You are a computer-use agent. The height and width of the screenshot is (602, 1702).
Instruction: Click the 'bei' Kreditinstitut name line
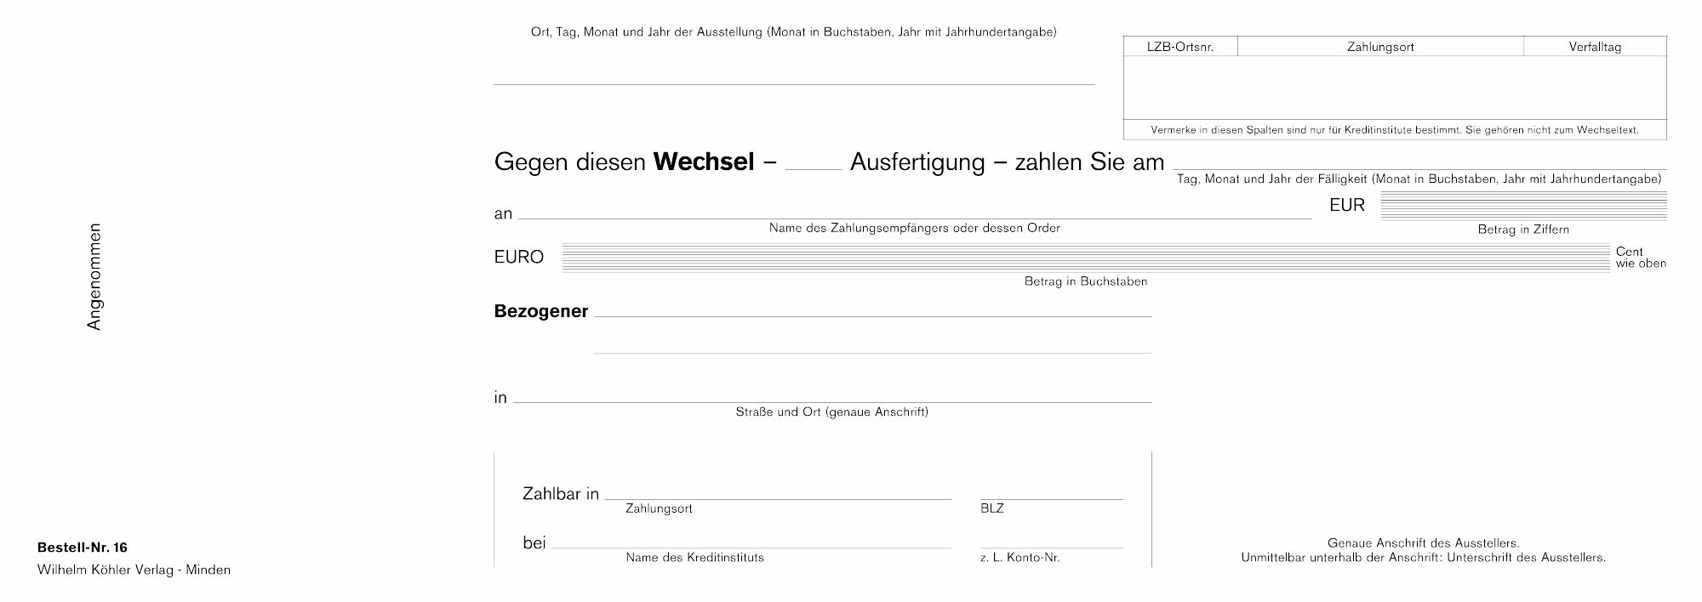tap(751, 548)
